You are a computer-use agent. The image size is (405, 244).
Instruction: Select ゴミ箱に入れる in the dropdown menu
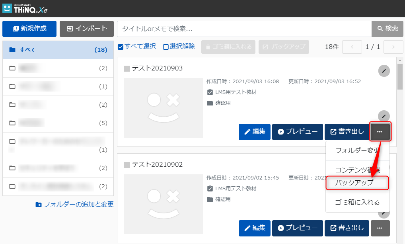coord(357,202)
